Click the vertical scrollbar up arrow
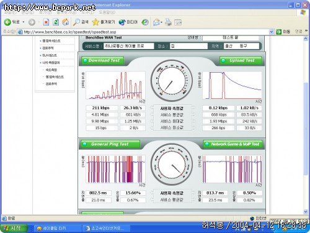 (306, 39)
